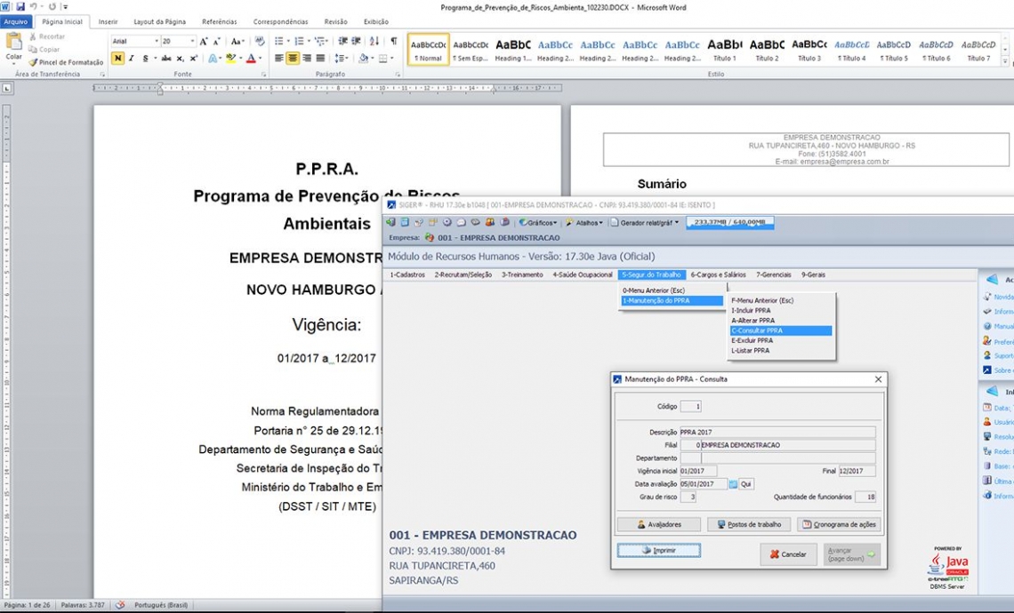The image size is (1014, 613).
Task: Click the sort A-Z icon in Word
Action: tap(374, 41)
